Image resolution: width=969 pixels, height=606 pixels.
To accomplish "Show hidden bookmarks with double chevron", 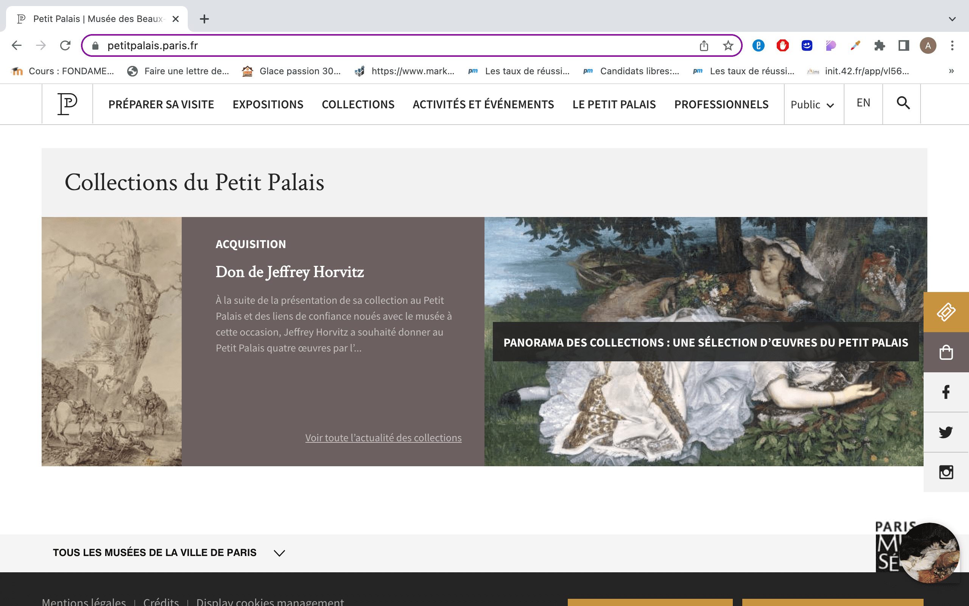I will point(951,71).
